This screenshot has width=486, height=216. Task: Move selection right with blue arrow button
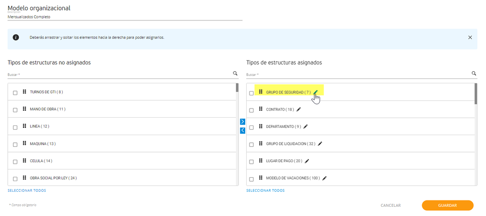tap(243, 122)
